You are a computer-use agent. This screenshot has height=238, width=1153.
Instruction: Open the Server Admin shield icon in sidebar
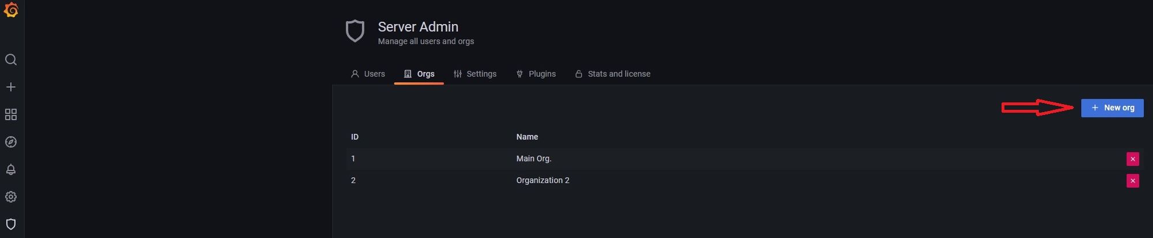click(x=11, y=224)
